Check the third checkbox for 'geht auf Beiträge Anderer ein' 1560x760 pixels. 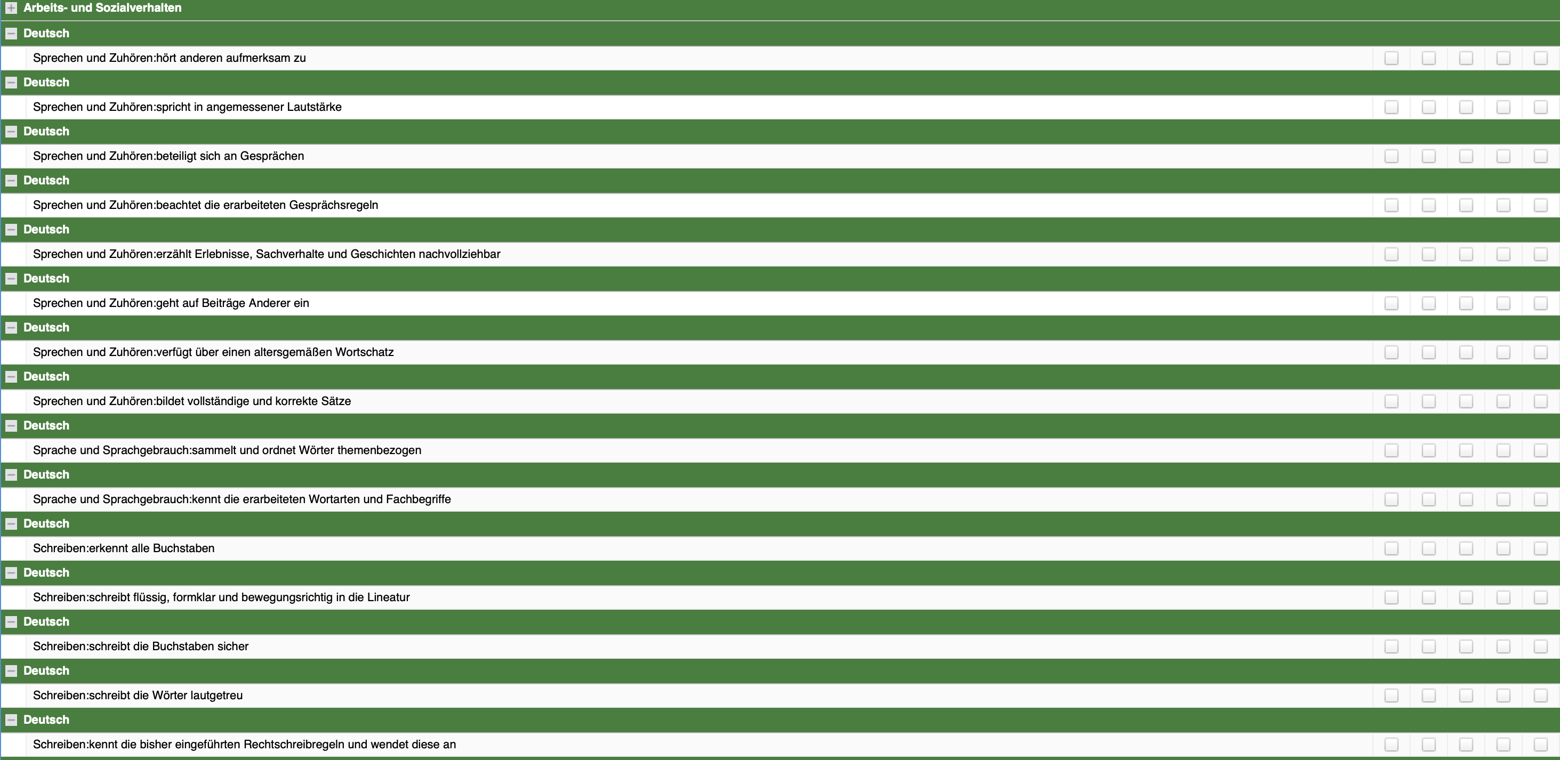pos(1466,303)
